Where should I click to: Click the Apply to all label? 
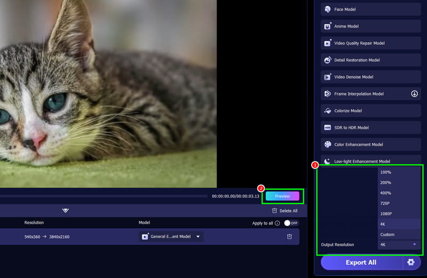[263, 223]
